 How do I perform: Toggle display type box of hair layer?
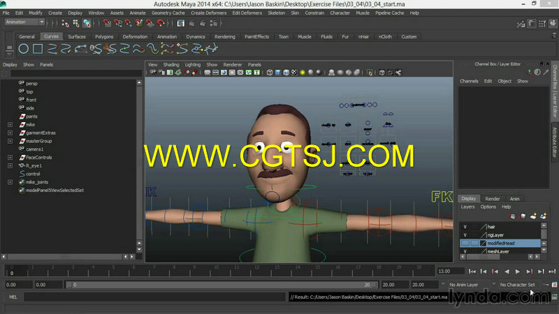coord(474,227)
